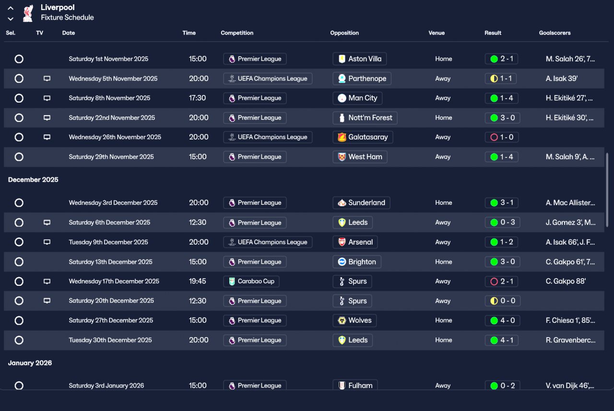Click the Liverpool club crest
614x411 pixels.
(28, 13)
